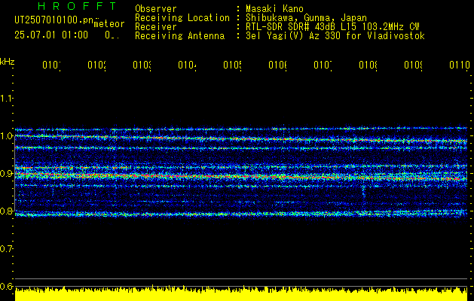Click the red carrier trace near 0.9 kHz

point(241,176)
